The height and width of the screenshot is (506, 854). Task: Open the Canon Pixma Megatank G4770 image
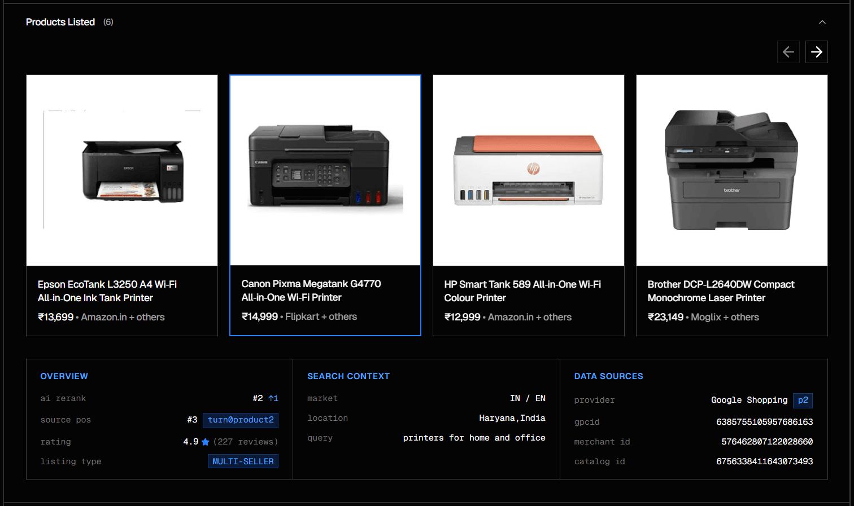(x=325, y=170)
